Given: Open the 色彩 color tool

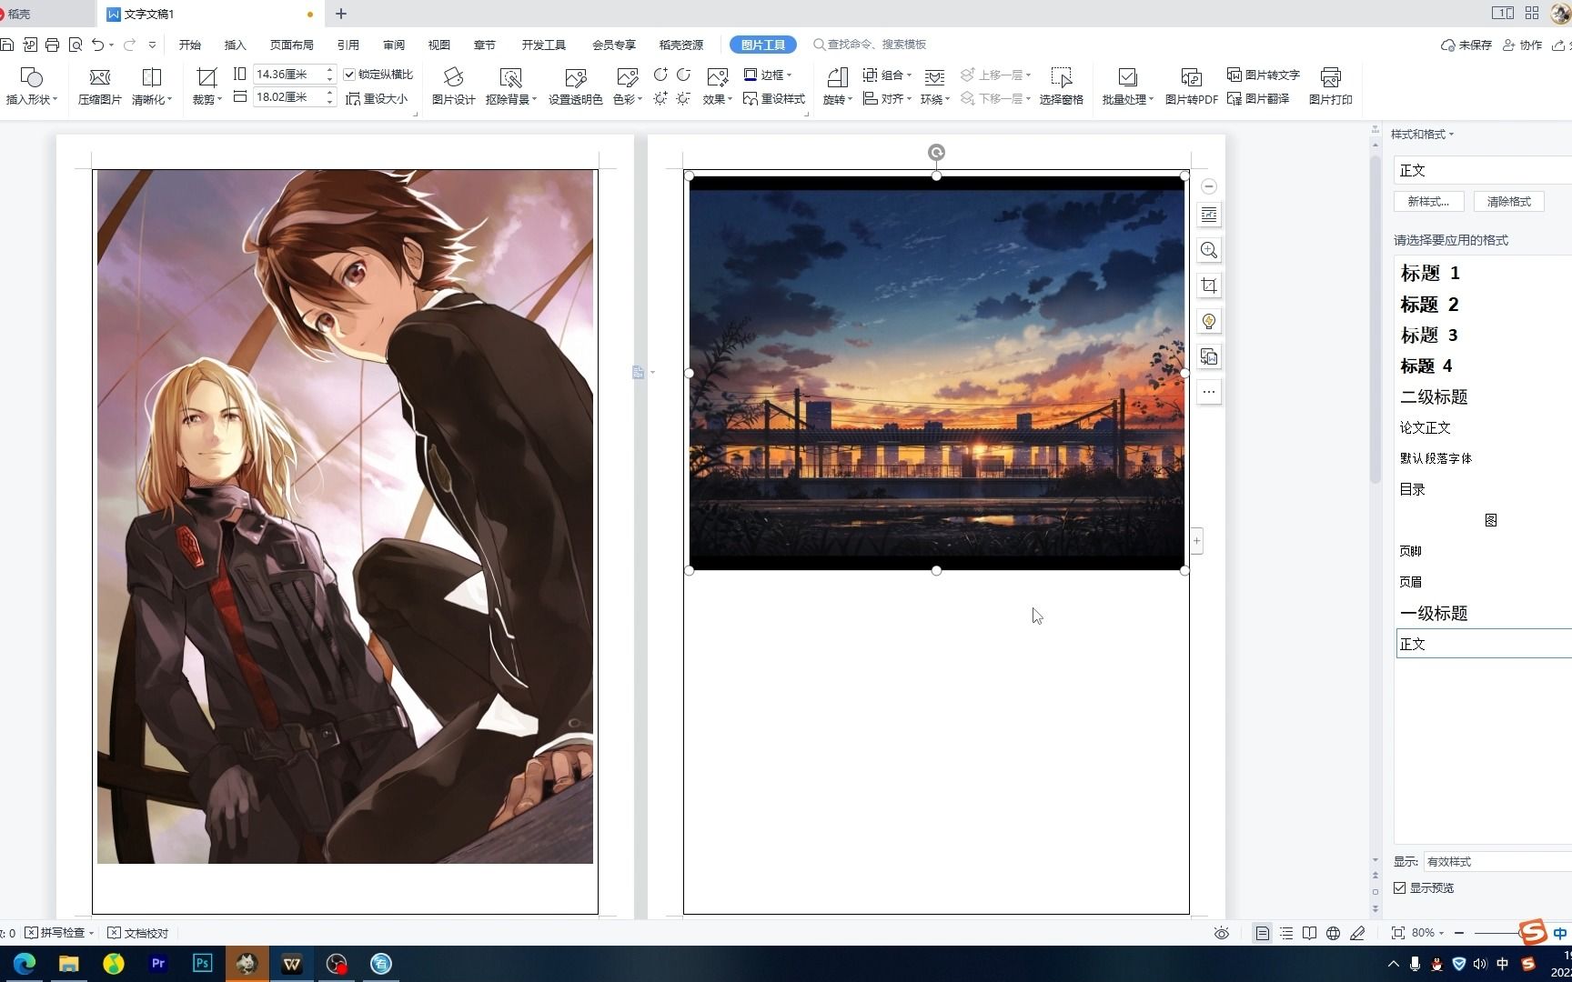Looking at the screenshot, I should click(627, 86).
